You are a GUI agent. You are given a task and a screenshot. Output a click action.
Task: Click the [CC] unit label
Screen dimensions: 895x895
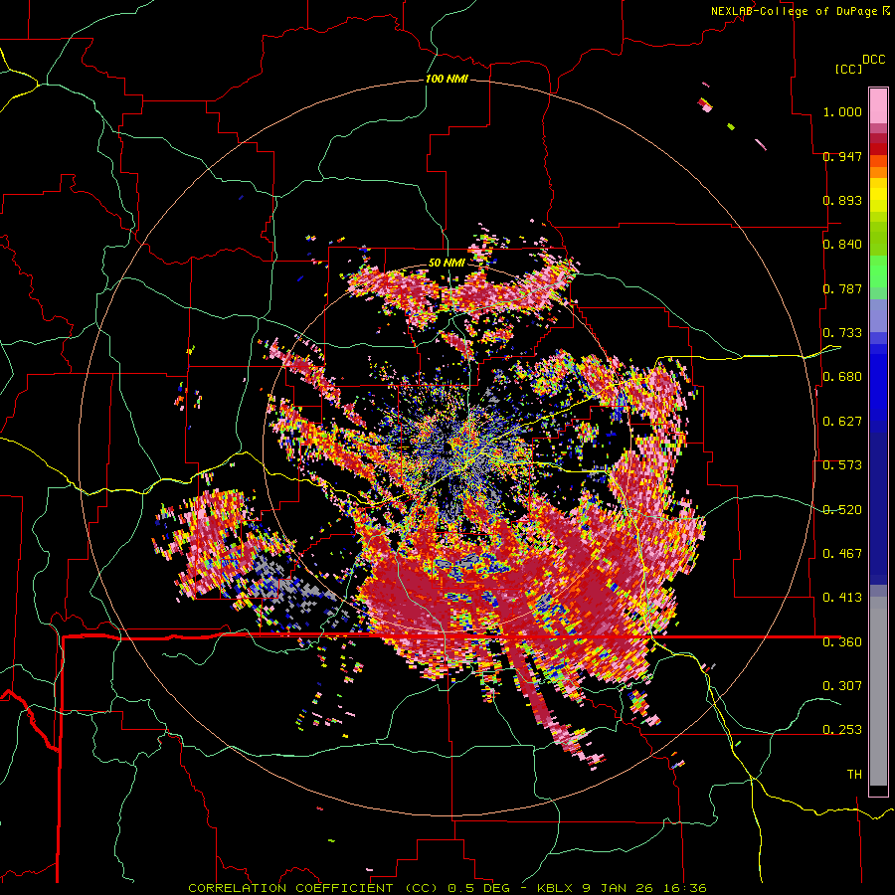tap(848, 69)
